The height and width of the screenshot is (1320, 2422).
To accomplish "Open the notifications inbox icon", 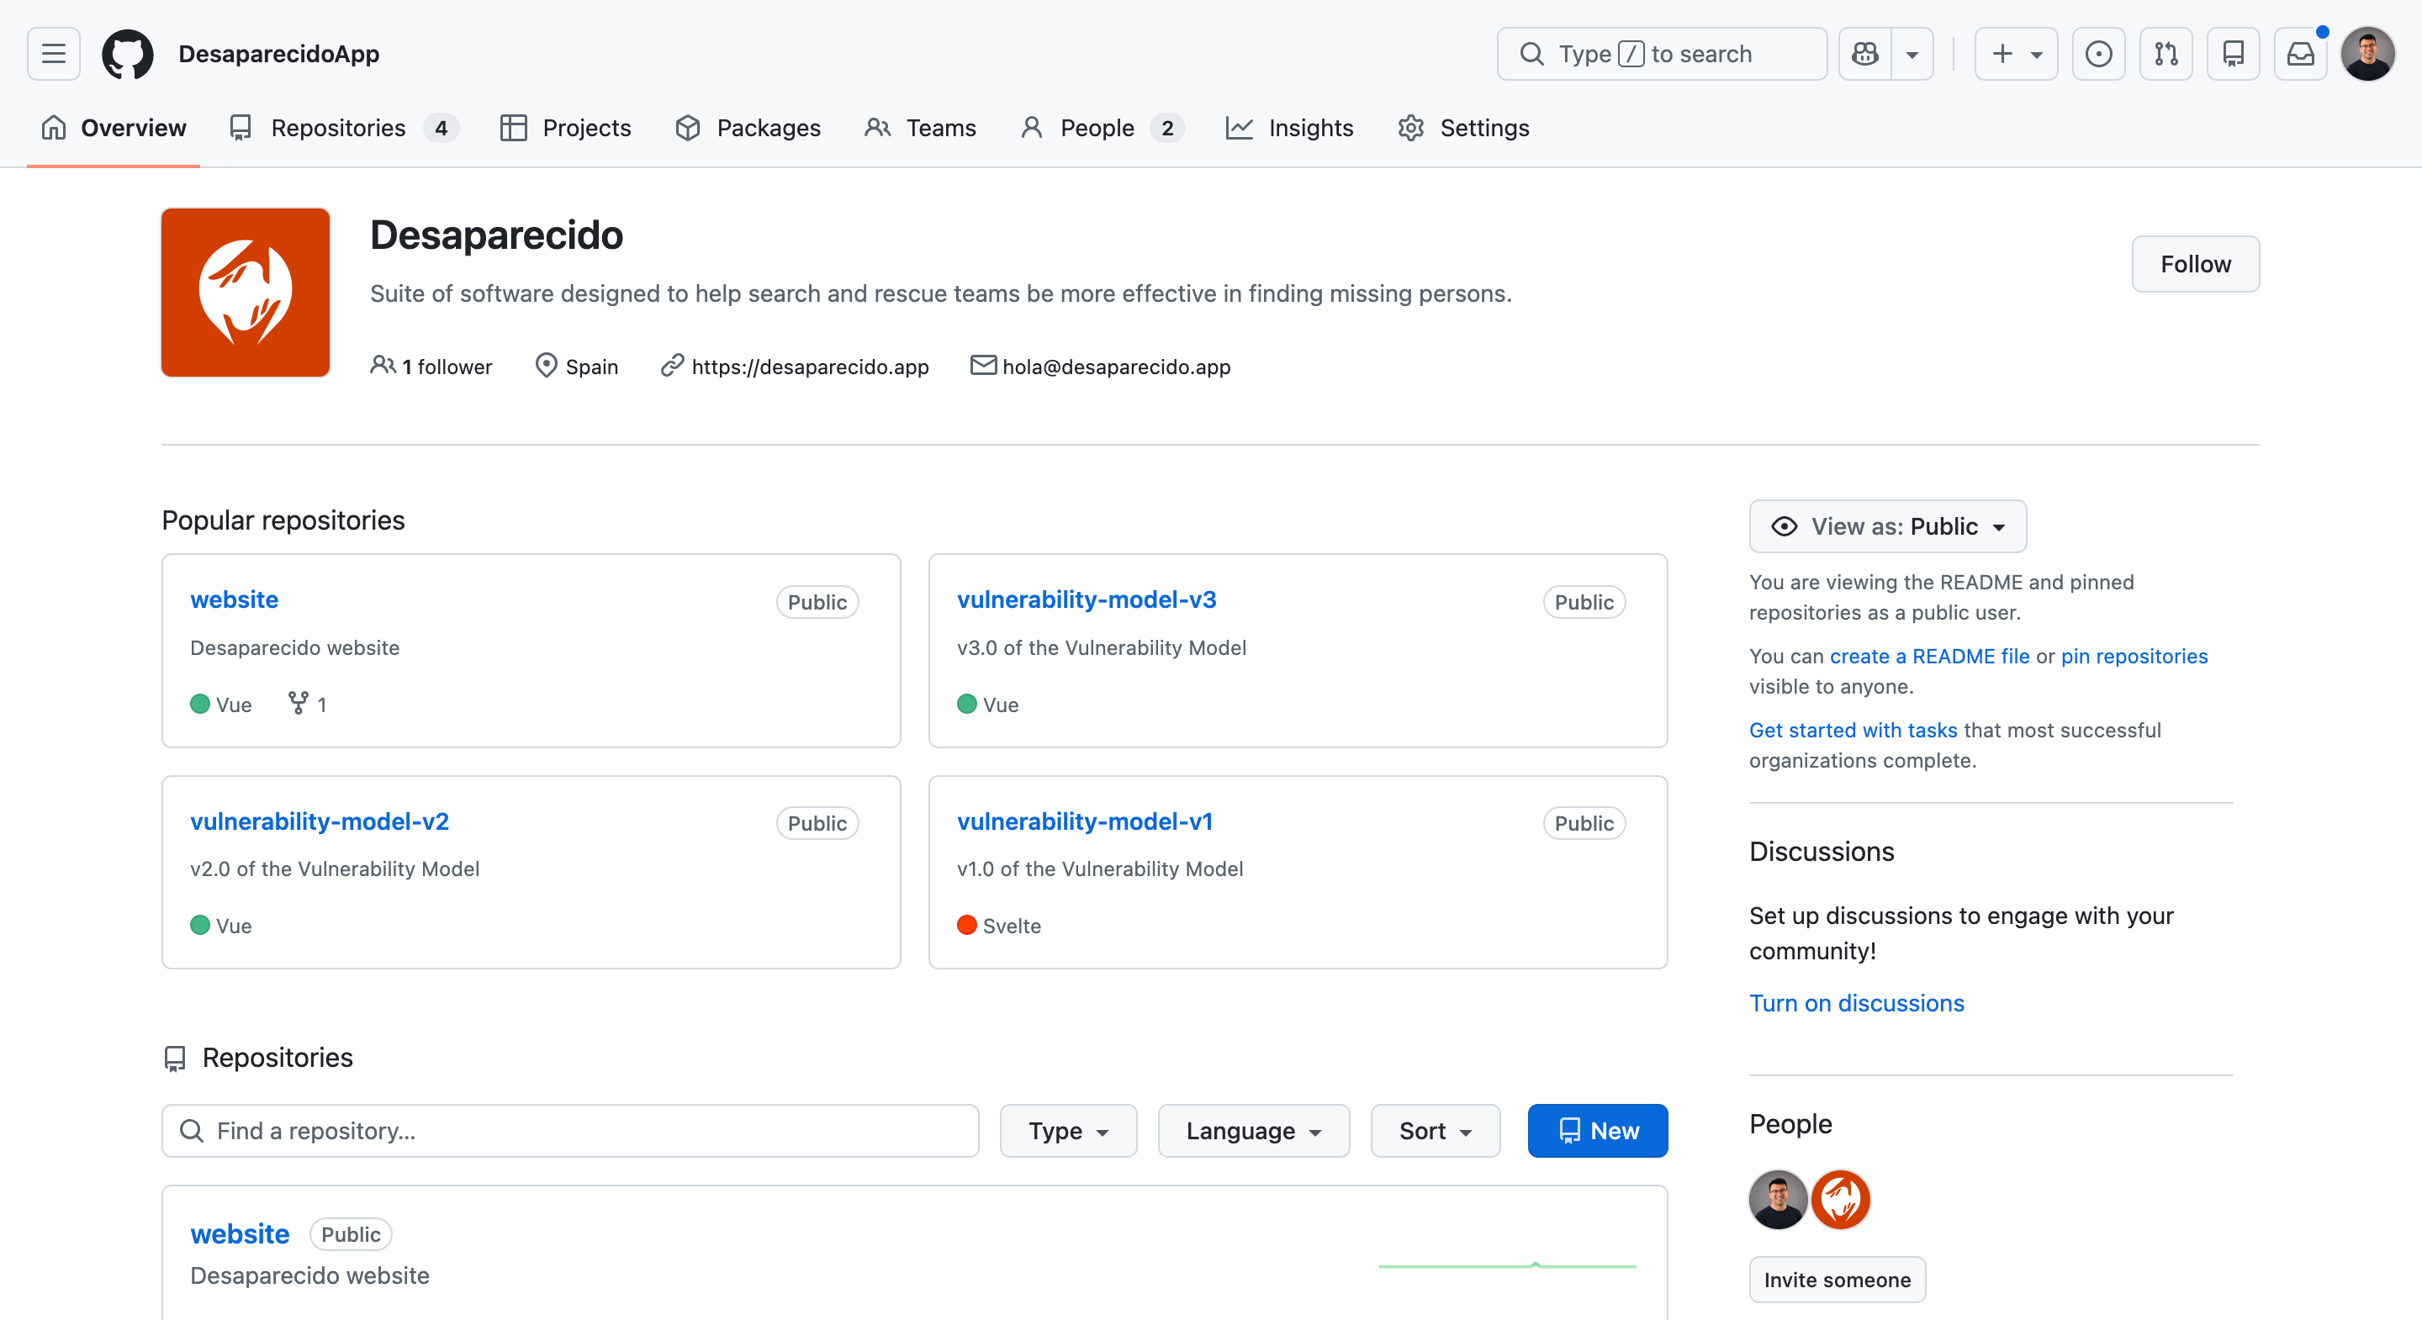I will [x=2301, y=54].
